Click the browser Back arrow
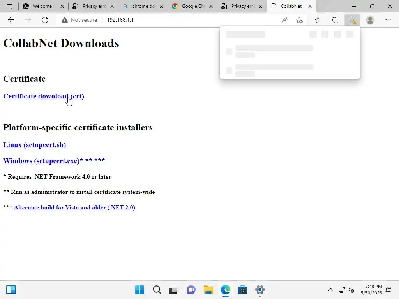This screenshot has height=299, width=399. click(11, 20)
